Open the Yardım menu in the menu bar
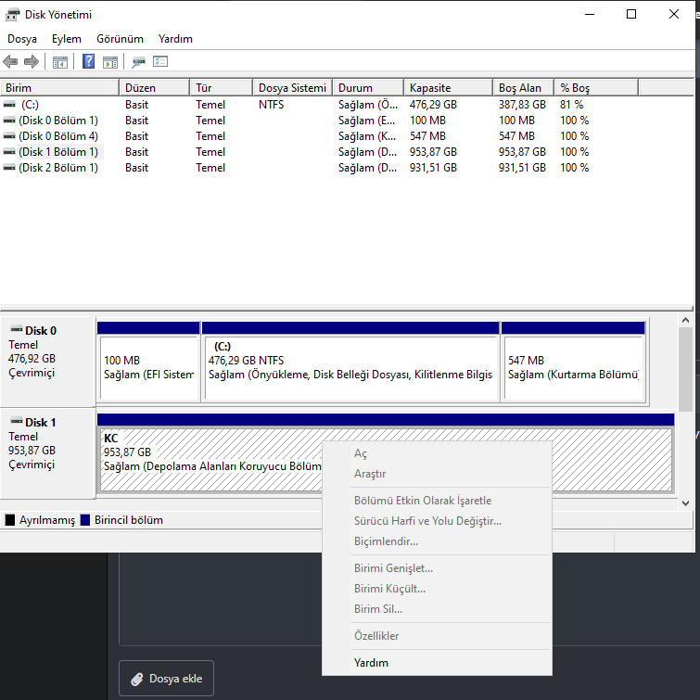 click(175, 39)
